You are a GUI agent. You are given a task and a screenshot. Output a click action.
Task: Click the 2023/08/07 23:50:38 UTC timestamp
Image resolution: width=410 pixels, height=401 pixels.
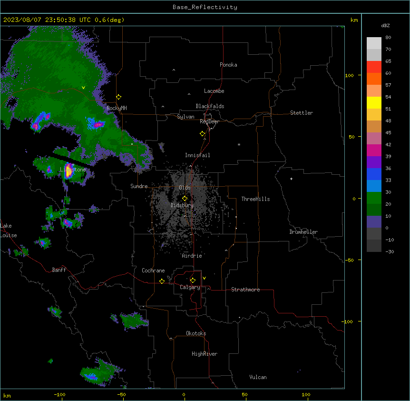pyautogui.click(x=47, y=20)
